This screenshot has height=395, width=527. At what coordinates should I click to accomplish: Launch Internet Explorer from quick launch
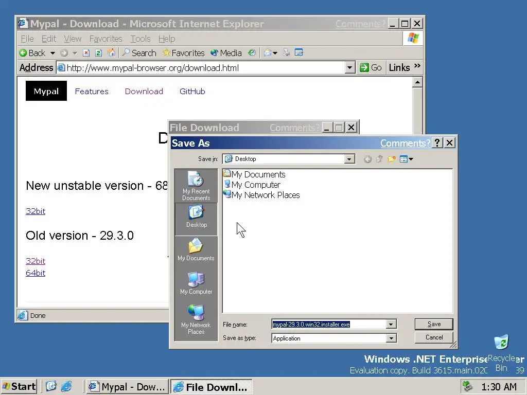67,386
